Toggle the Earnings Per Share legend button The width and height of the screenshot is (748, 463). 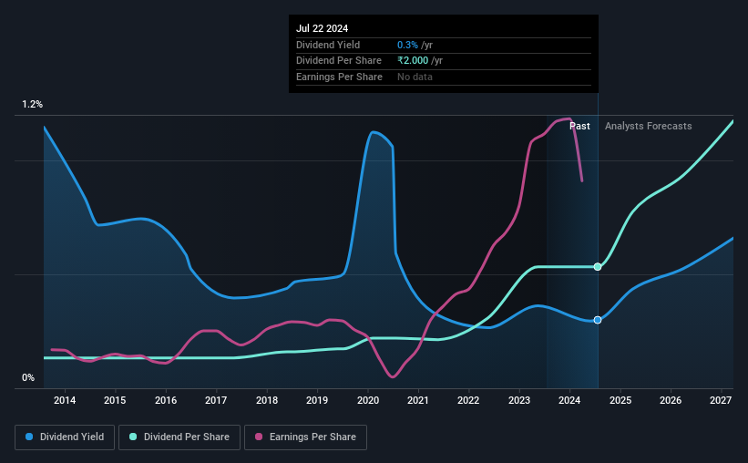coord(305,437)
